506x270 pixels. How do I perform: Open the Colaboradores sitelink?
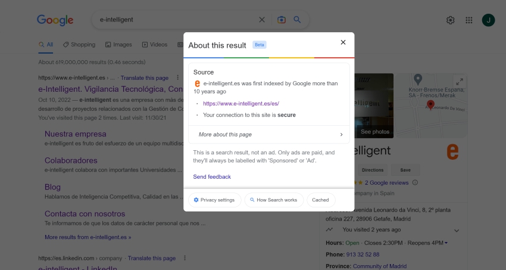click(x=71, y=160)
